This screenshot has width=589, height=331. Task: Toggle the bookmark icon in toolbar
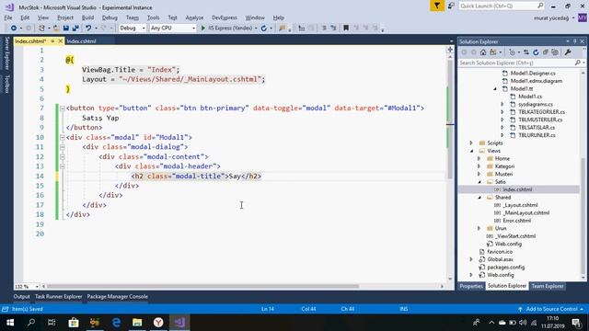[346, 29]
